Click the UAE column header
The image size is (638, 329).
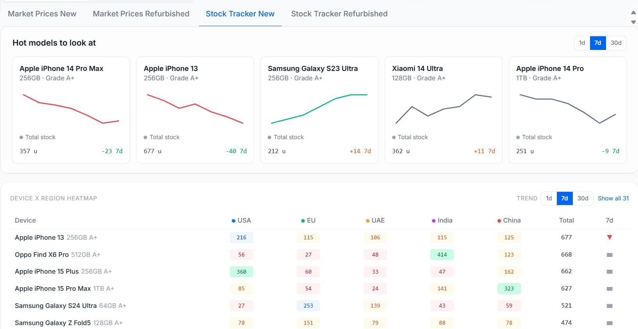pos(375,220)
